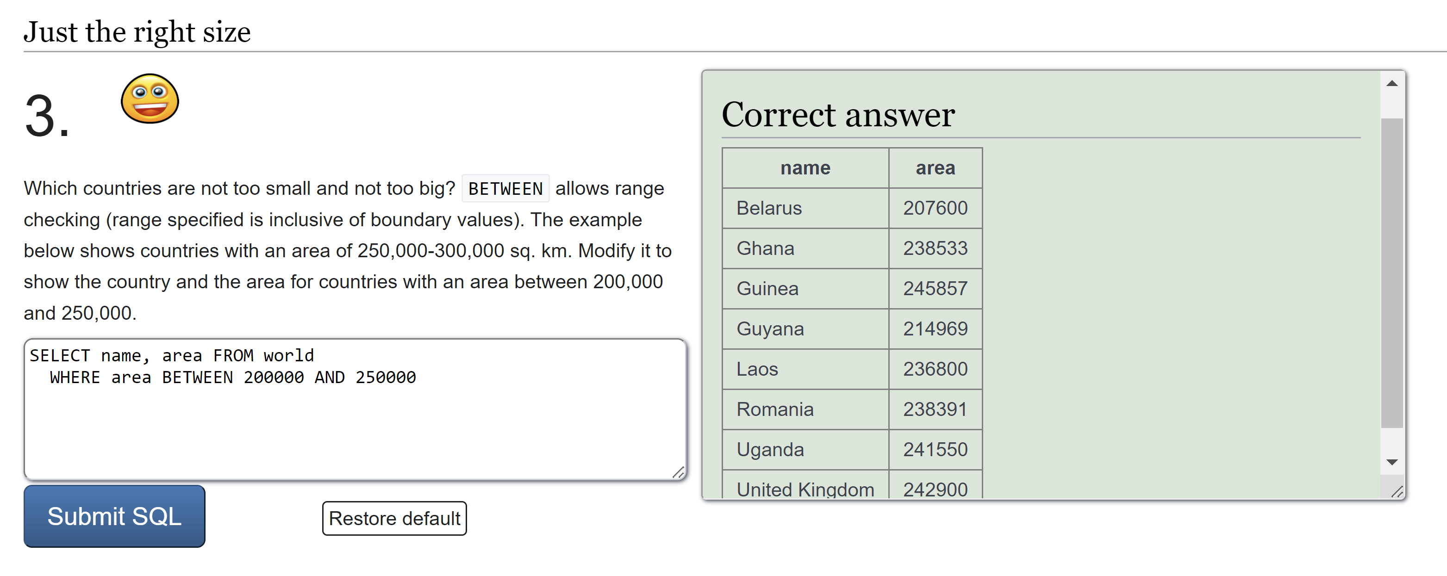The height and width of the screenshot is (576, 1447).
Task: Select the United Kingdom table cell
Action: tap(805, 489)
